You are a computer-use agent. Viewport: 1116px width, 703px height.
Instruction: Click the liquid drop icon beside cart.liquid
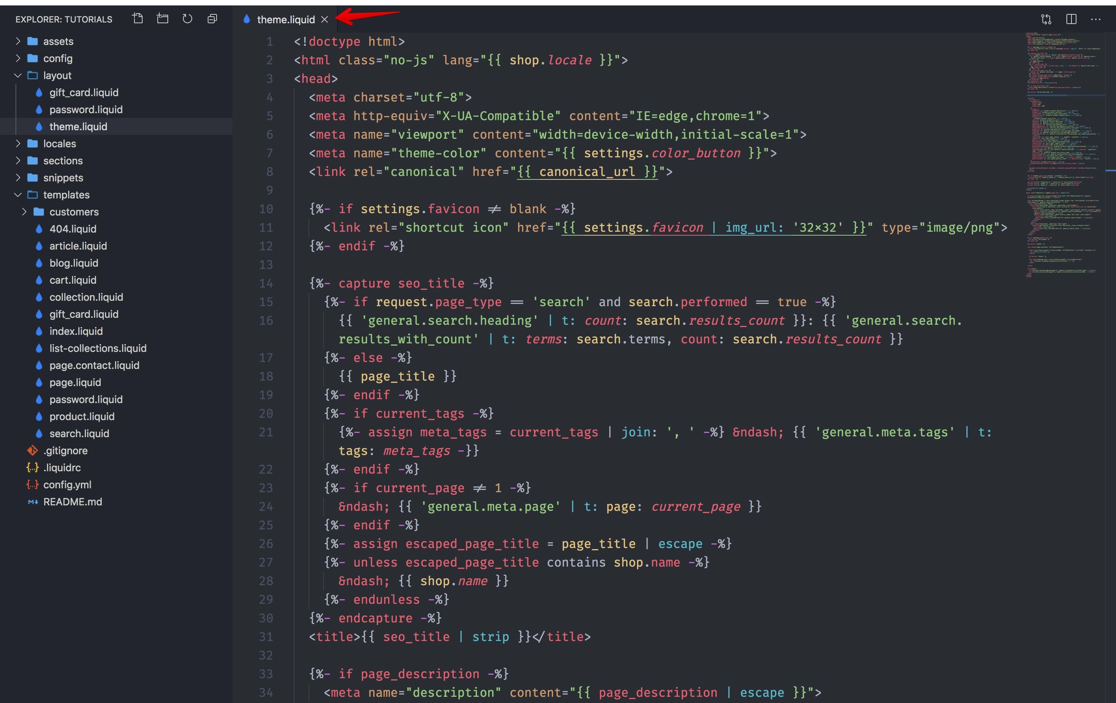39,280
